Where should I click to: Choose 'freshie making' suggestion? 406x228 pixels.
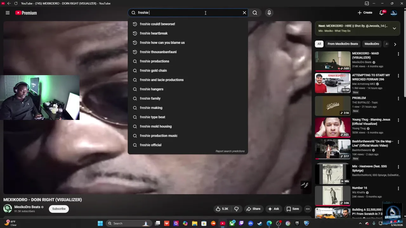click(x=188, y=108)
